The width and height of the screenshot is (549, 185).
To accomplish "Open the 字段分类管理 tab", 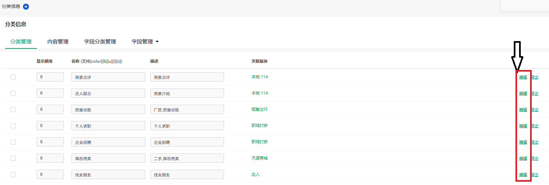I will 100,42.
